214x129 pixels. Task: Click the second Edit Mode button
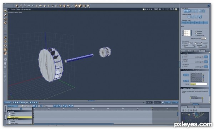click(195, 11)
